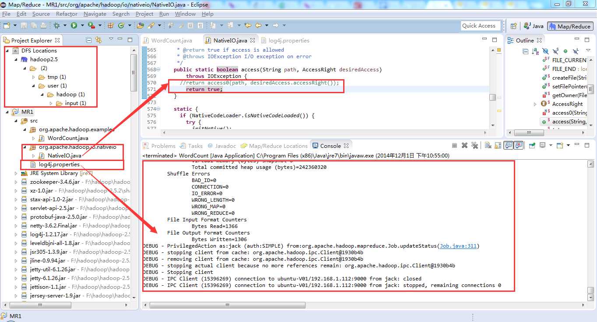Image resolution: width=597 pixels, height=322 pixels.
Task: Click the Console vertical scrollbar
Action: [x=590, y=231]
